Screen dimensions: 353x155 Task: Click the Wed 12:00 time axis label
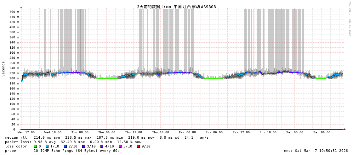tap(26, 132)
